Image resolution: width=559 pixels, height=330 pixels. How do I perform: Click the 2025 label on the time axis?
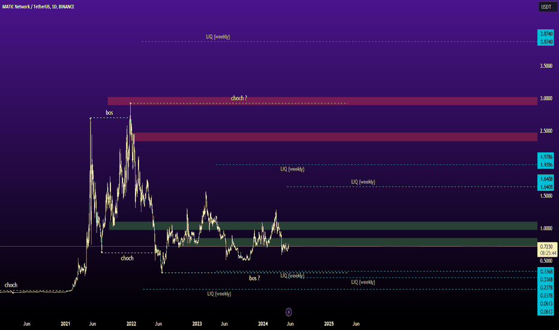click(x=329, y=324)
